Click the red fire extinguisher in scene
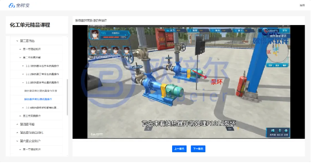The width and height of the screenshot is (311, 163). [x=242, y=85]
